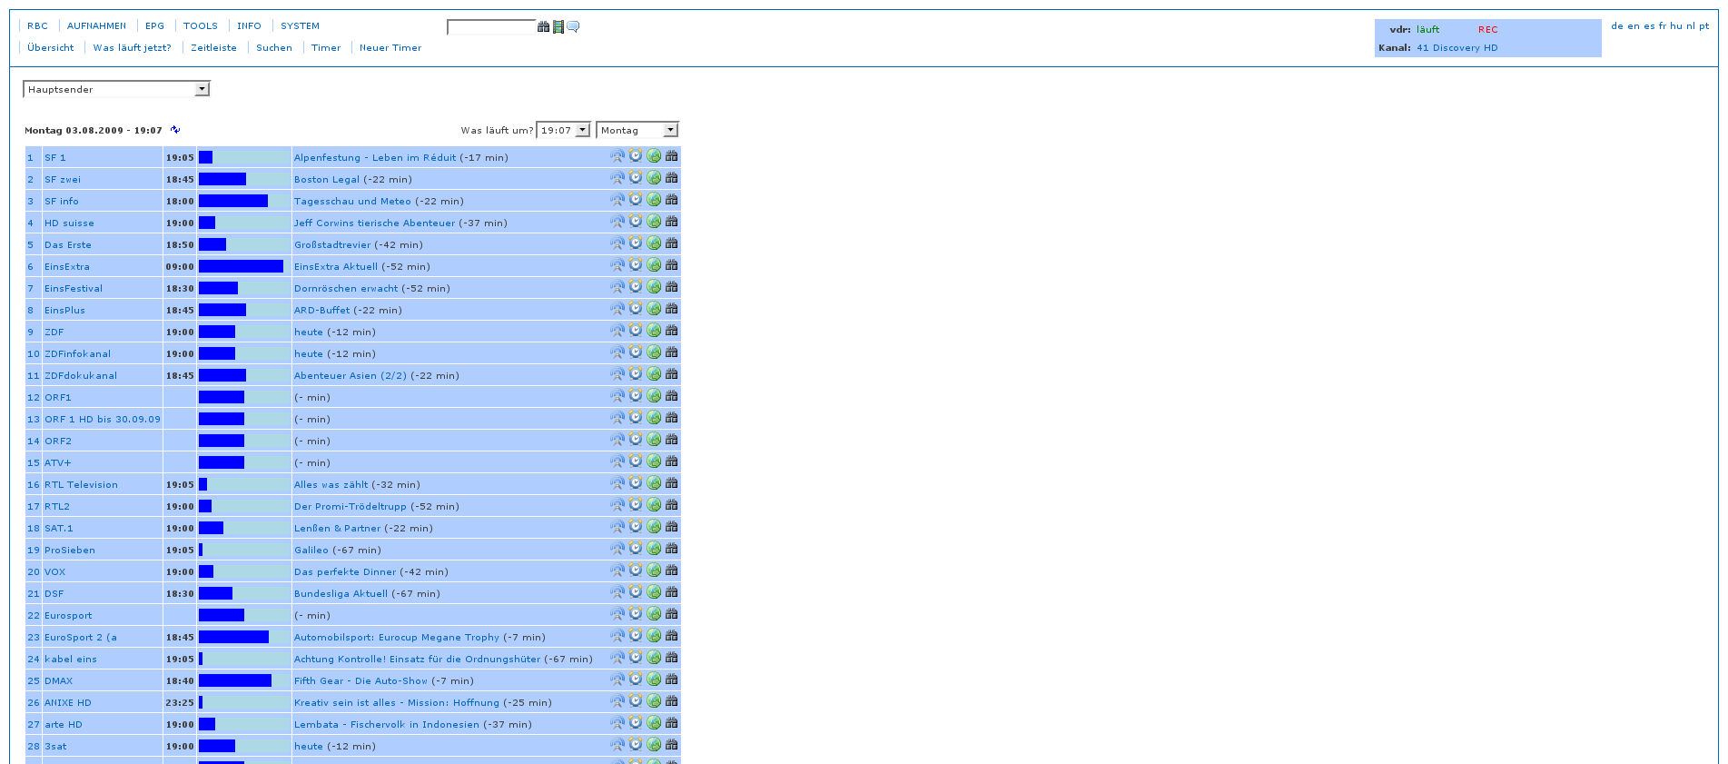Click the binoculars icon in the RTL2 row
The image size is (1728, 764).
click(672, 505)
